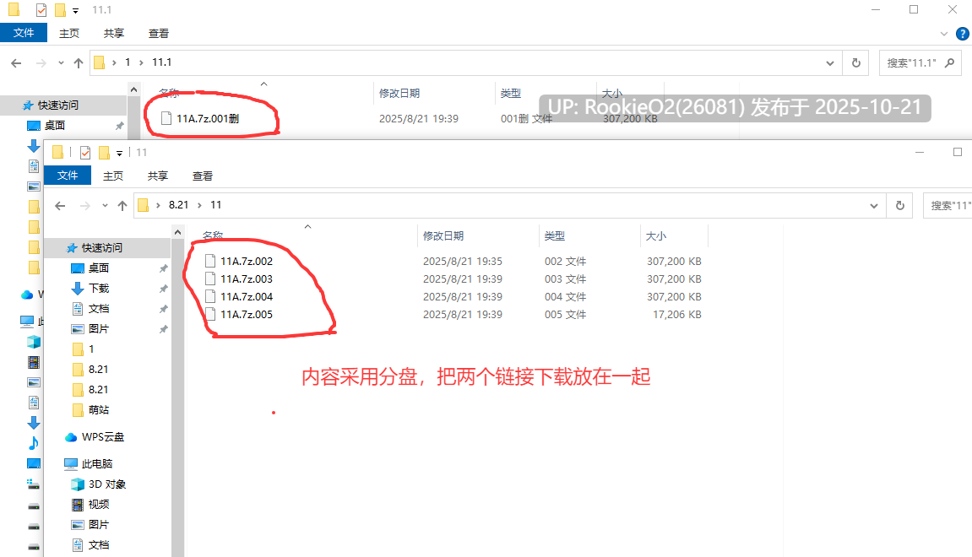Open 图片 under quick access in 11 window
Screen dimensions: 972x557
pyautogui.click(x=99, y=329)
